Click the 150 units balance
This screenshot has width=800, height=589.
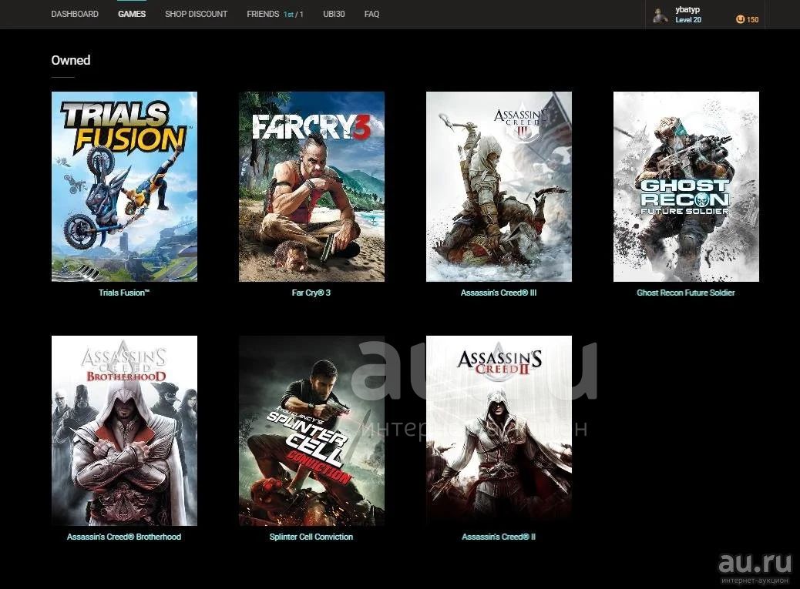point(752,20)
